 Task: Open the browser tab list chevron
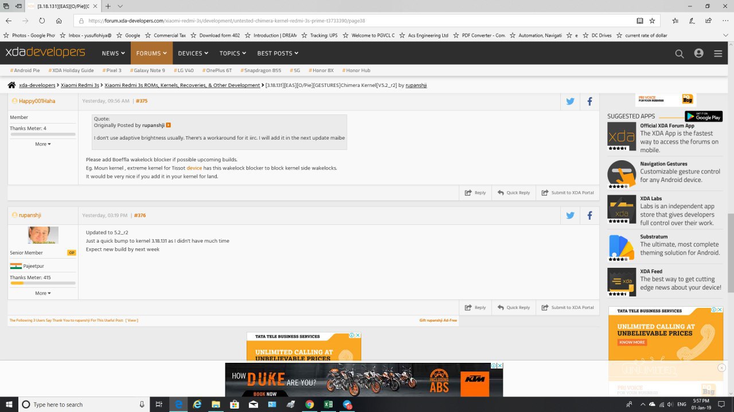coord(120,6)
